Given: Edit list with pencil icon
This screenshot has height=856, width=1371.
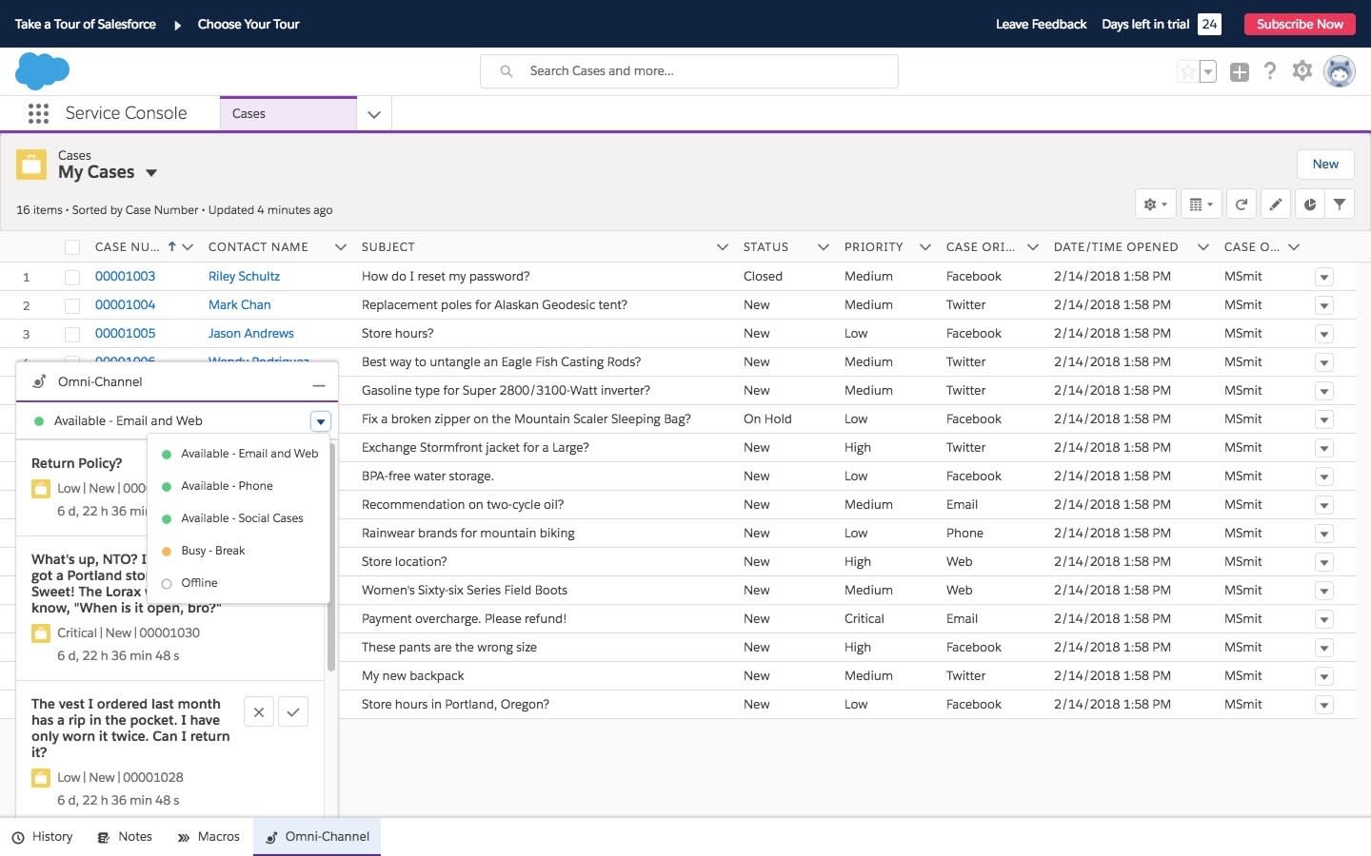Looking at the screenshot, I should (x=1276, y=204).
